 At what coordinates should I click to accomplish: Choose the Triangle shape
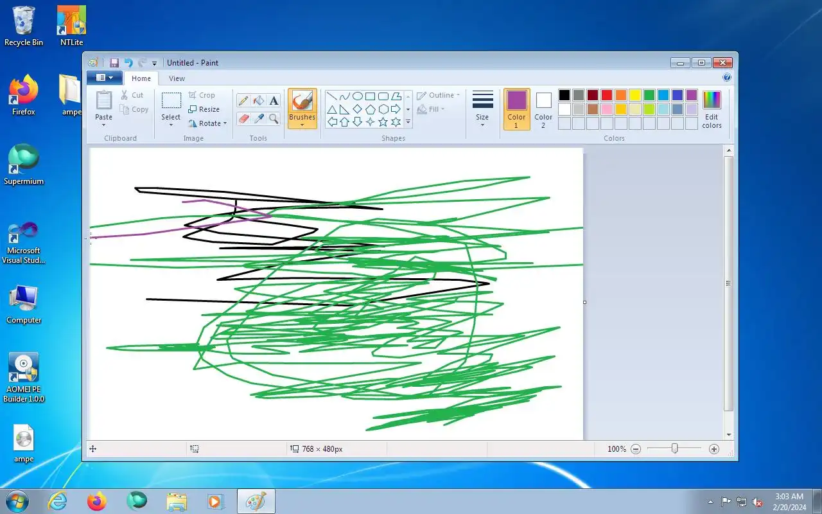[332, 109]
